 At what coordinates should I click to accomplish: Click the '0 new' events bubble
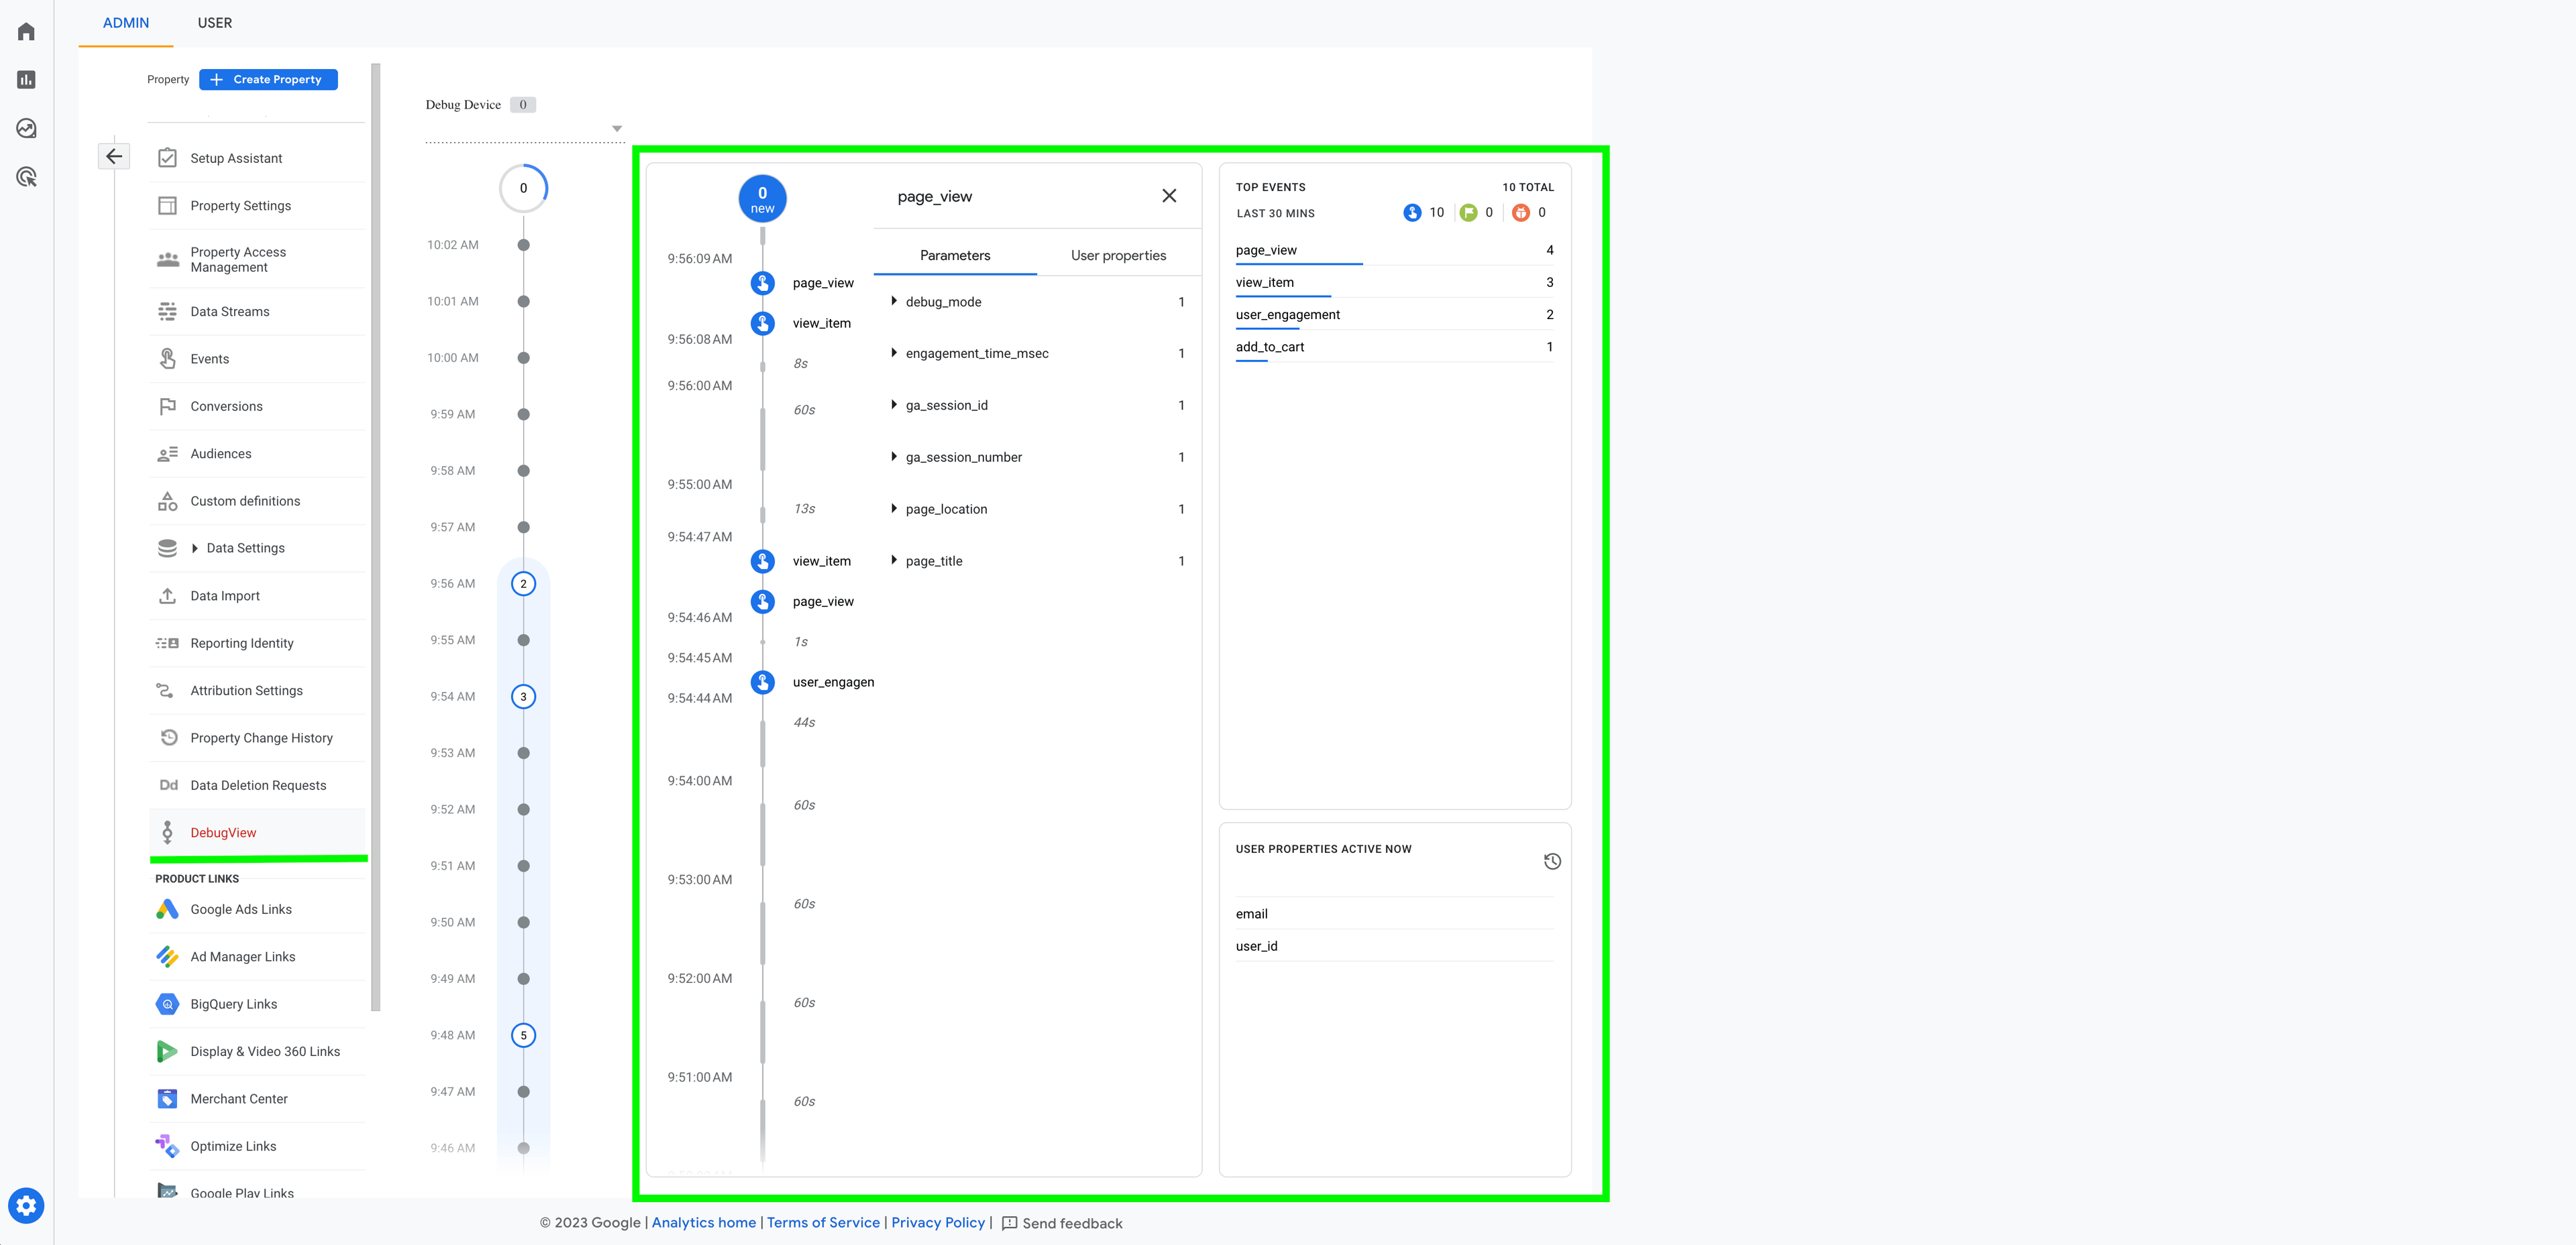762,200
